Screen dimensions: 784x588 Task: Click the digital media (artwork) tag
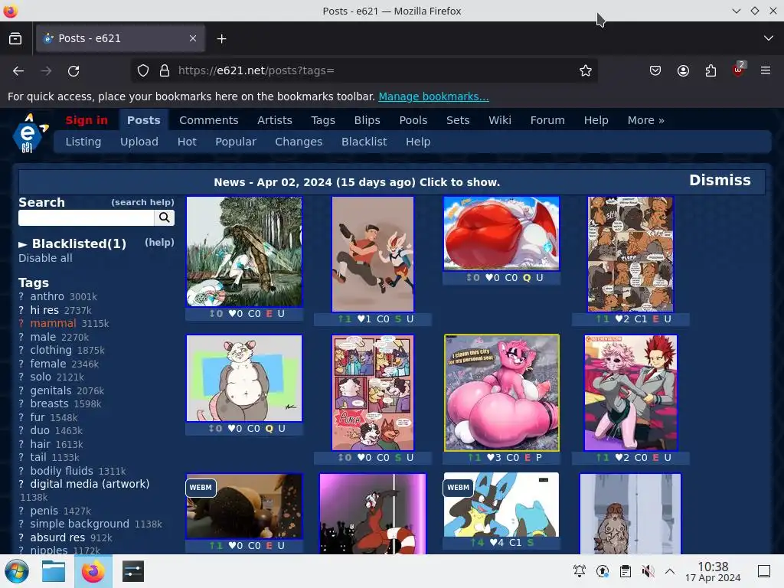click(90, 484)
